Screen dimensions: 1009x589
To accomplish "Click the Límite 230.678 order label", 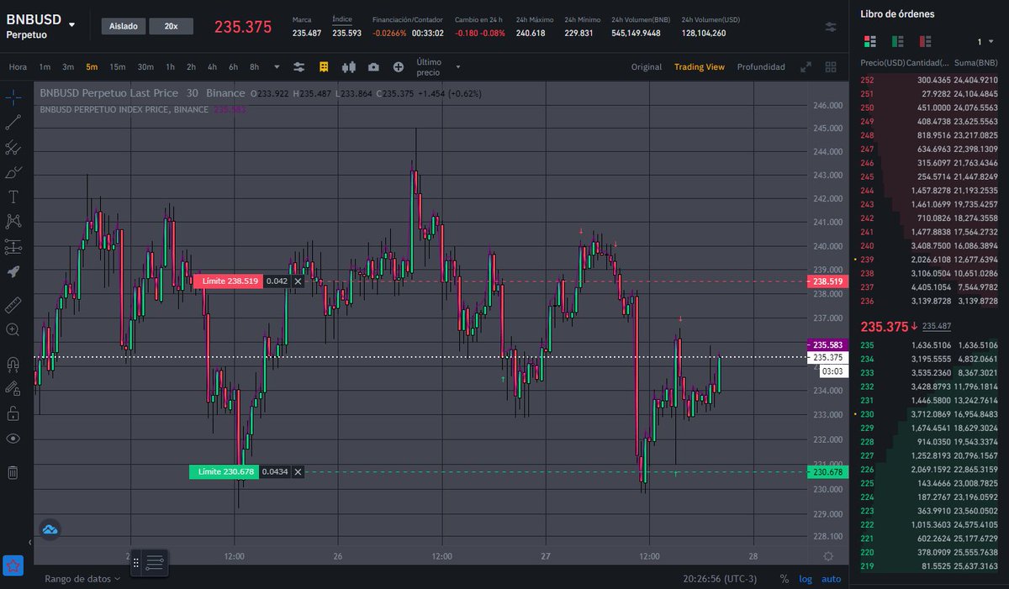I will [x=223, y=472].
